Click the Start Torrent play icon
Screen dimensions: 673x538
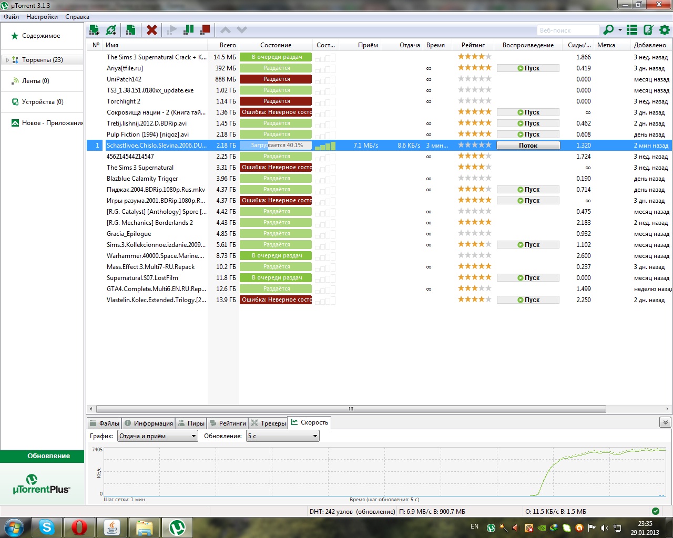[x=171, y=30]
